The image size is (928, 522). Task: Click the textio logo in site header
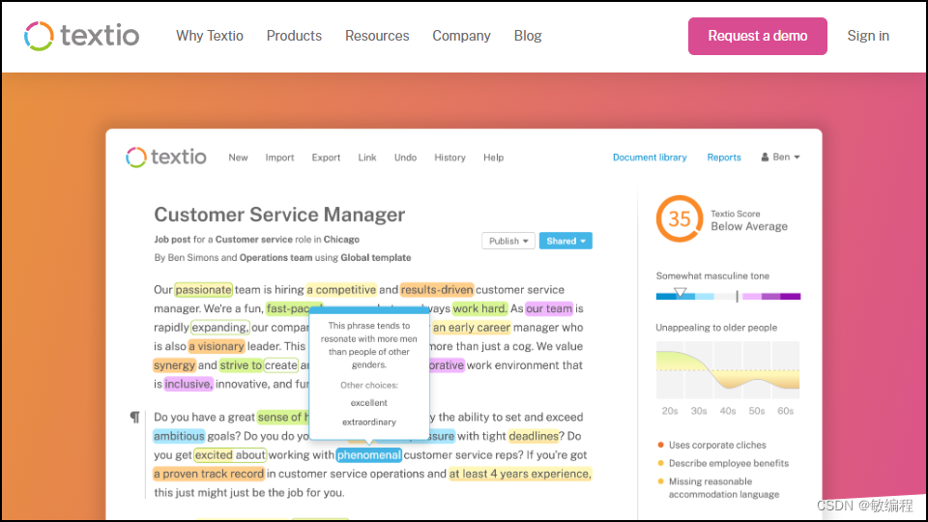coord(81,36)
